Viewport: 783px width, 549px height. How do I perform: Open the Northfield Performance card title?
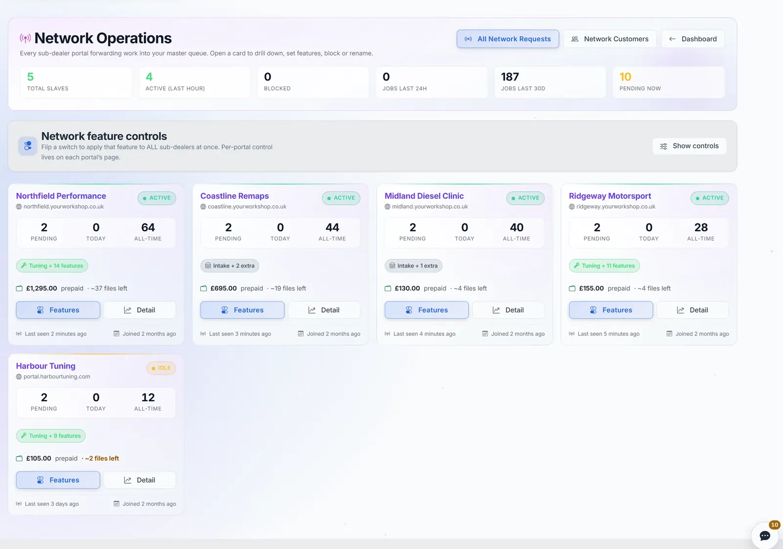[61, 196]
